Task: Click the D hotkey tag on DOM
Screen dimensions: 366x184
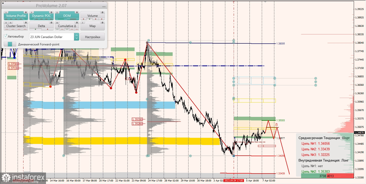Action: (57, 12)
